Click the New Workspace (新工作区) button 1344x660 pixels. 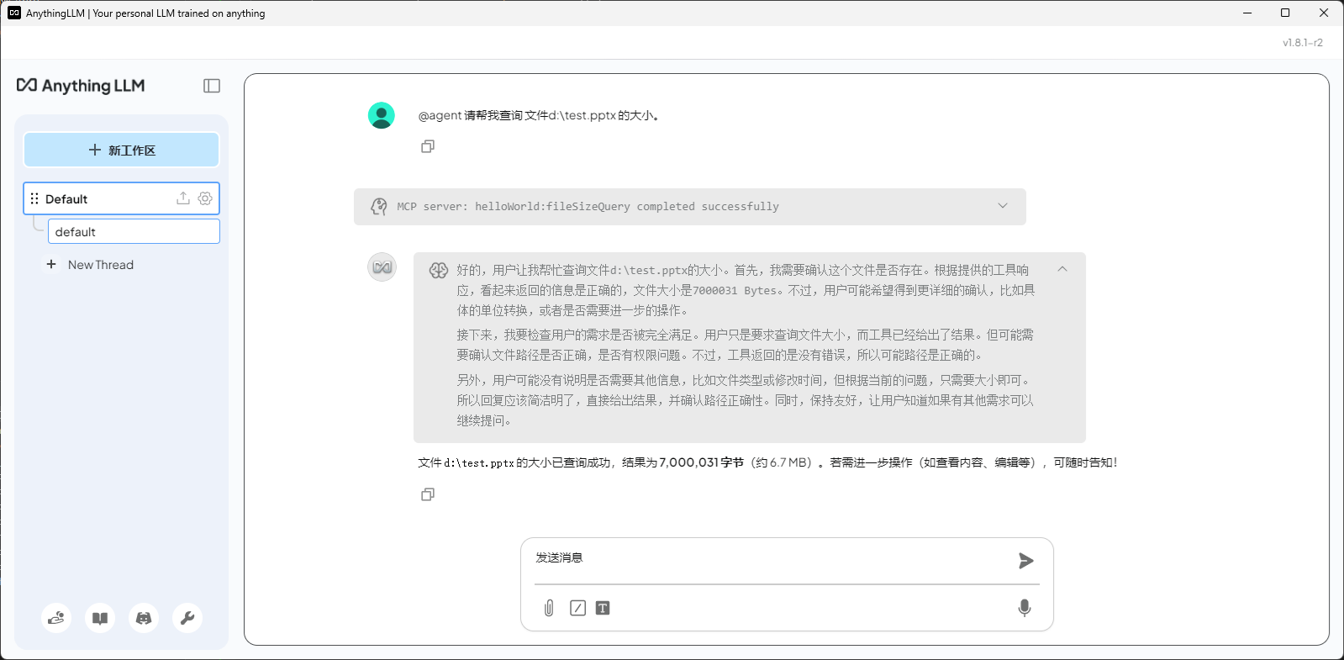coord(121,150)
